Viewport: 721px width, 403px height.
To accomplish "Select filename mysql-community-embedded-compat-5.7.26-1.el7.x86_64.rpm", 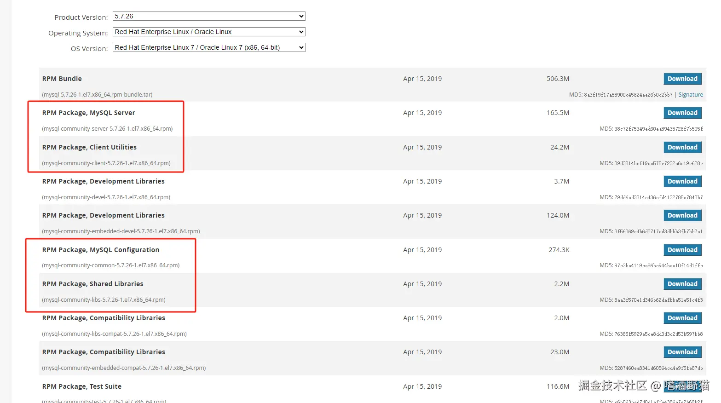I will [124, 368].
